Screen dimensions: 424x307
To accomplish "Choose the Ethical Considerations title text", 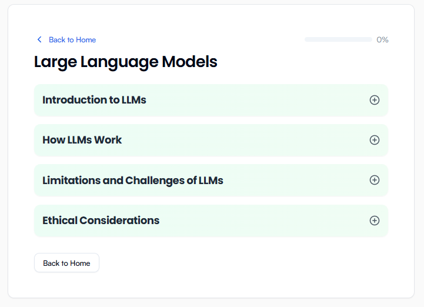I will click(101, 221).
